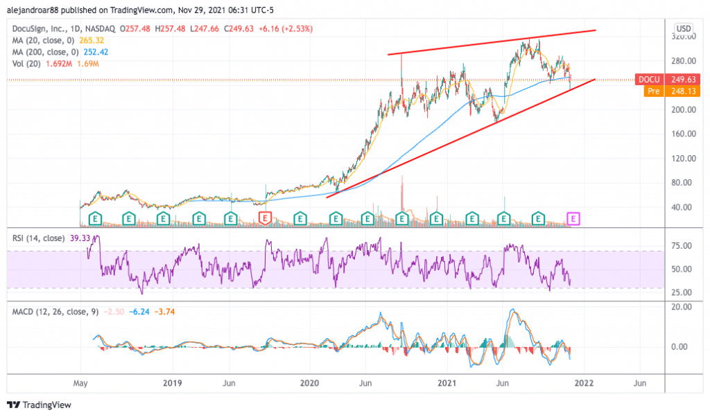Click the last green earnings E marker before the purple one
Screen dimensions: 710x417
pyautogui.click(x=538, y=219)
